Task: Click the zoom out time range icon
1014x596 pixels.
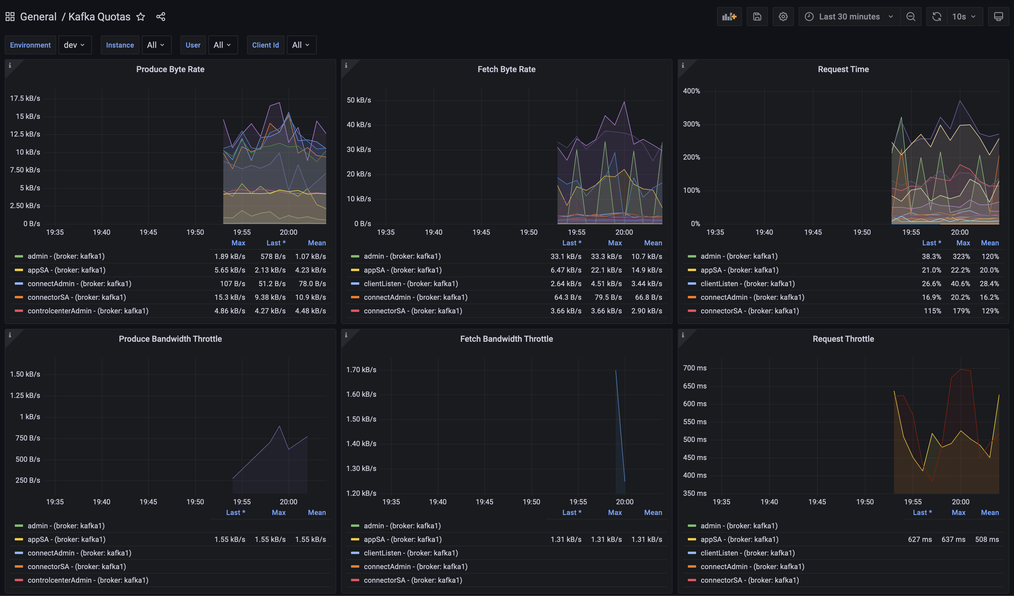Action: click(911, 17)
